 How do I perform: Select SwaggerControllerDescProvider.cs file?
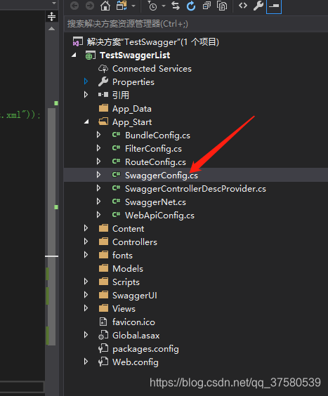(195, 189)
